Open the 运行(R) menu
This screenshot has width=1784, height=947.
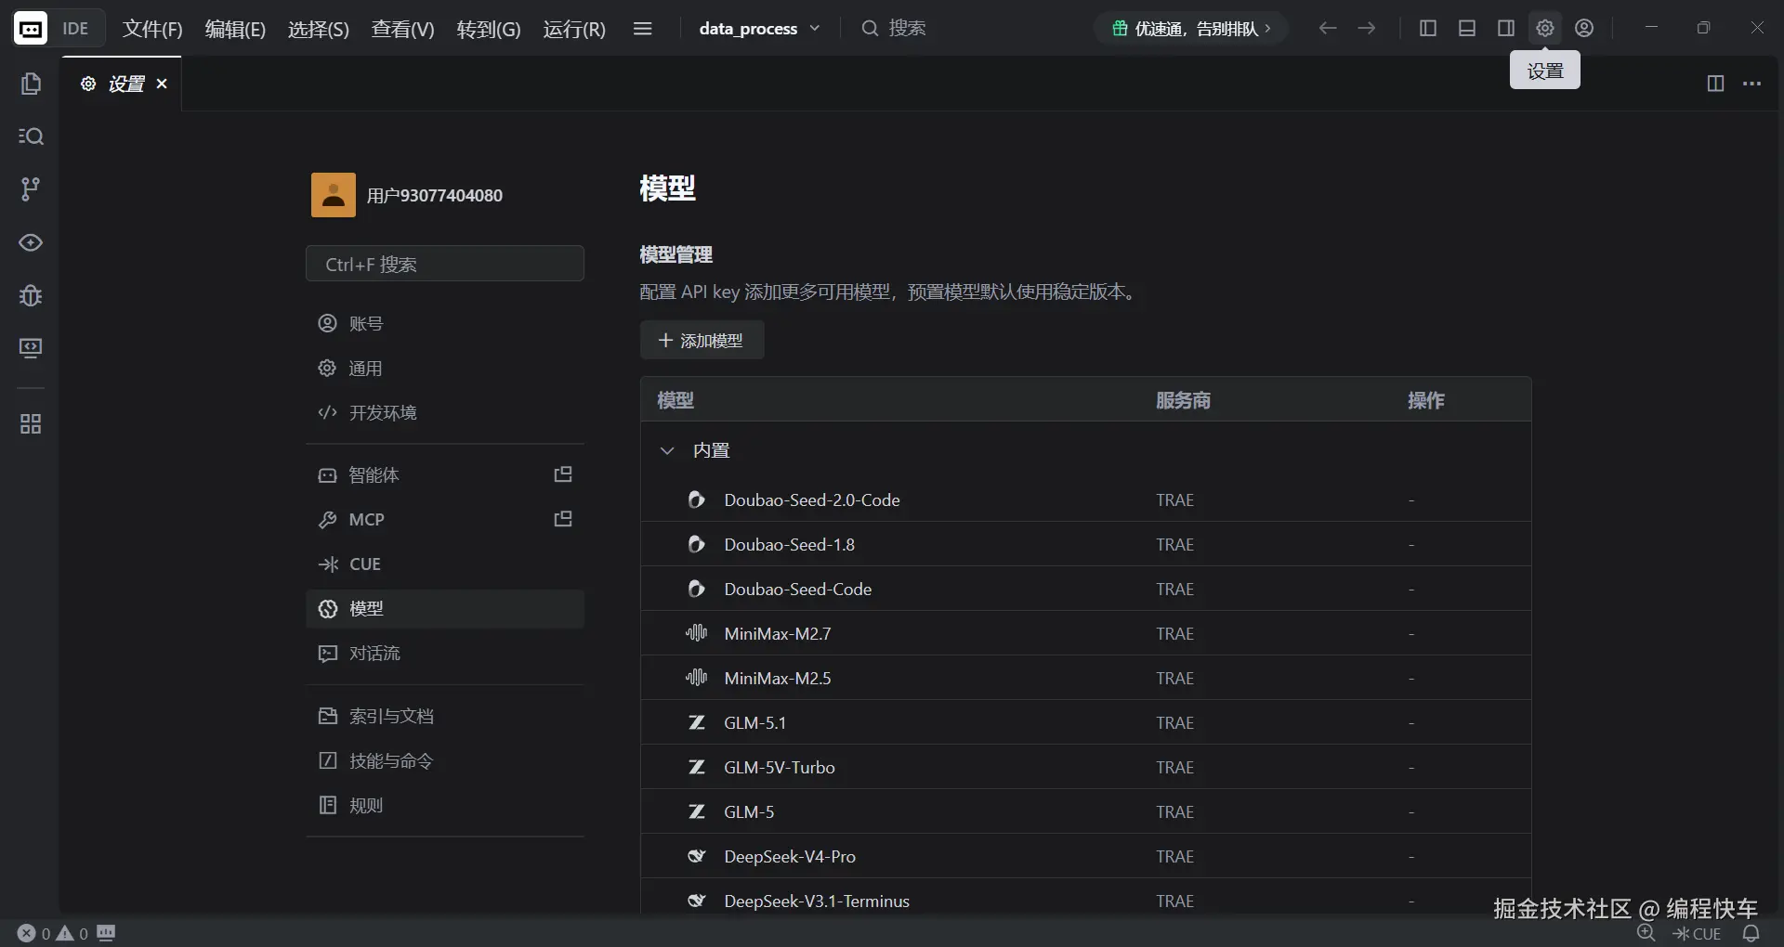(574, 29)
